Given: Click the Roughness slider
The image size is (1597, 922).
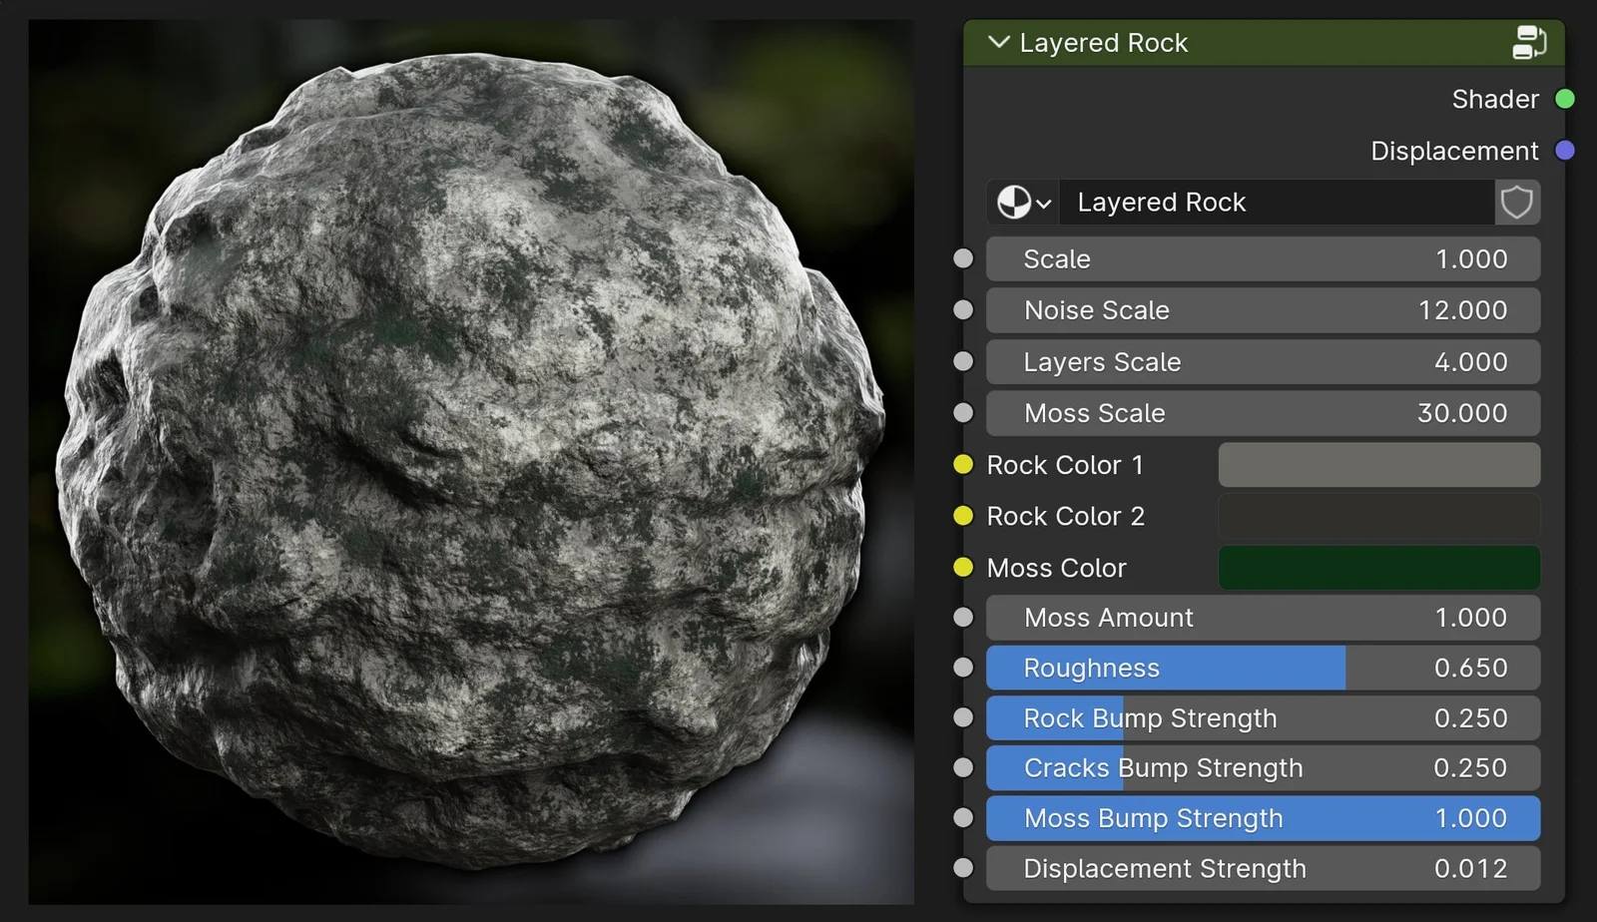Looking at the screenshot, I should (x=1263, y=667).
